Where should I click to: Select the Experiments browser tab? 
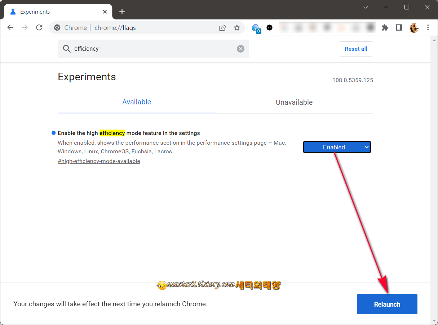tap(58, 12)
